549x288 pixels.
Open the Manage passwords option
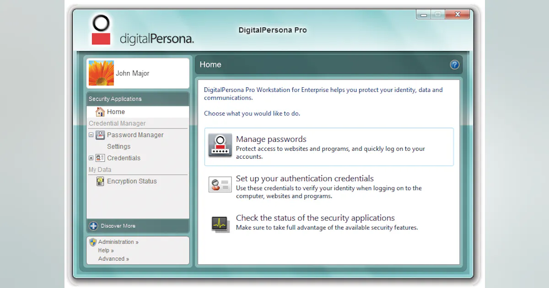click(329, 147)
